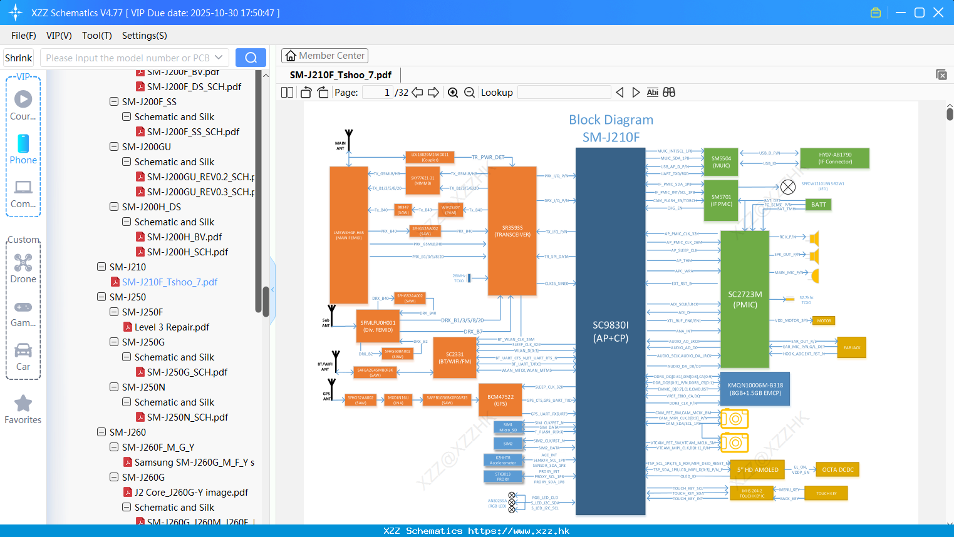Viewport: 954px width, 537px height.
Task: Open Favorites in the sidebar
Action: (23, 410)
